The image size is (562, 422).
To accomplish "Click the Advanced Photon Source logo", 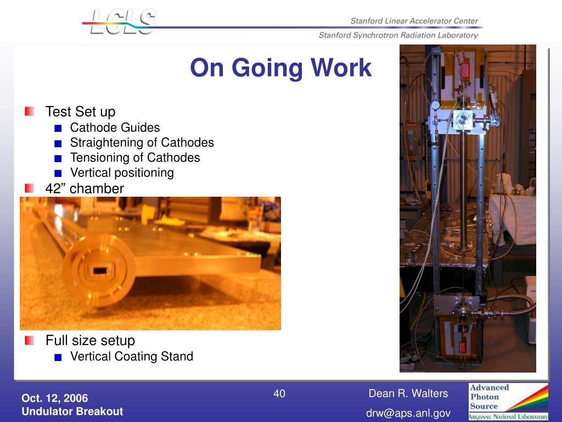I will click(x=508, y=402).
